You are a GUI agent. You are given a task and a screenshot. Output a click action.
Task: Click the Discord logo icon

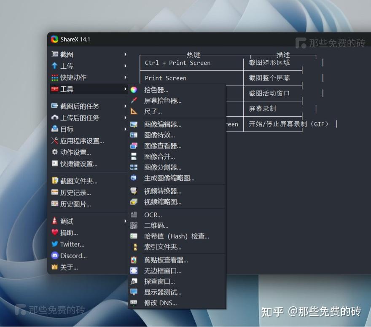coord(55,256)
